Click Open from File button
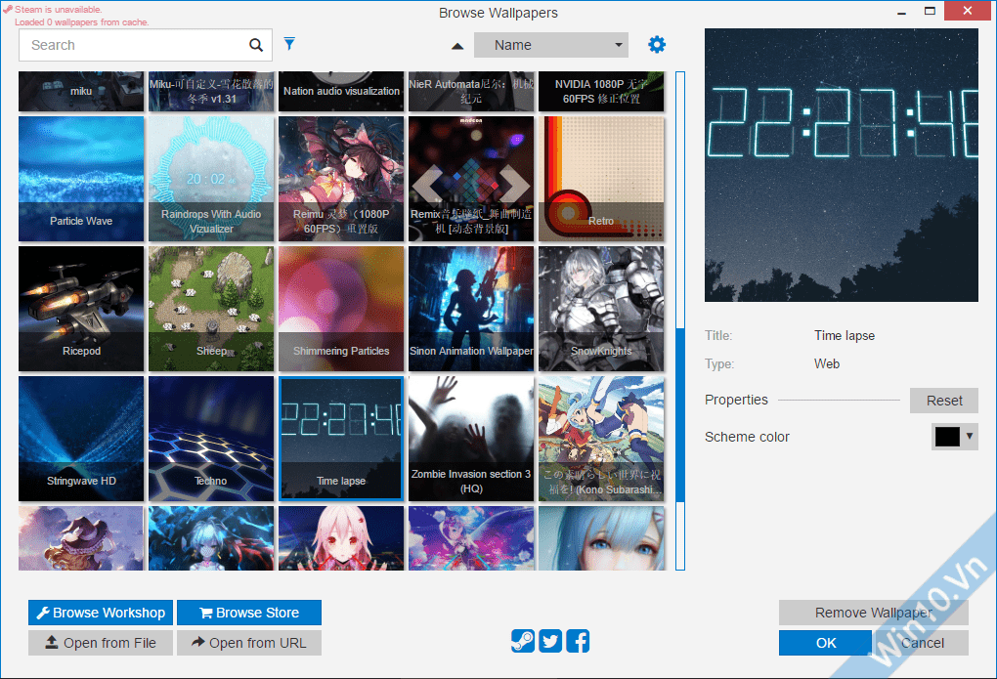997x679 pixels. pos(101,643)
